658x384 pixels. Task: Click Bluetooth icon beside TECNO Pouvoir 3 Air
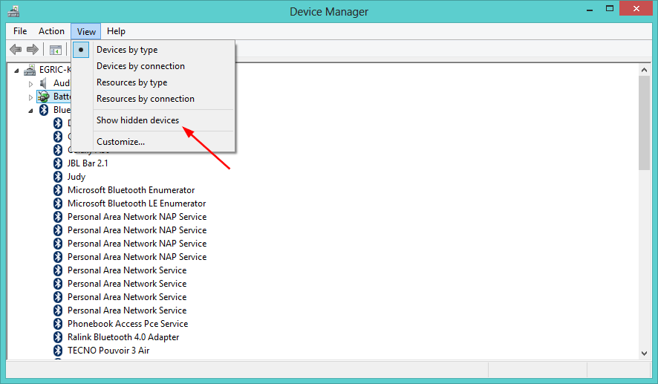click(x=58, y=351)
